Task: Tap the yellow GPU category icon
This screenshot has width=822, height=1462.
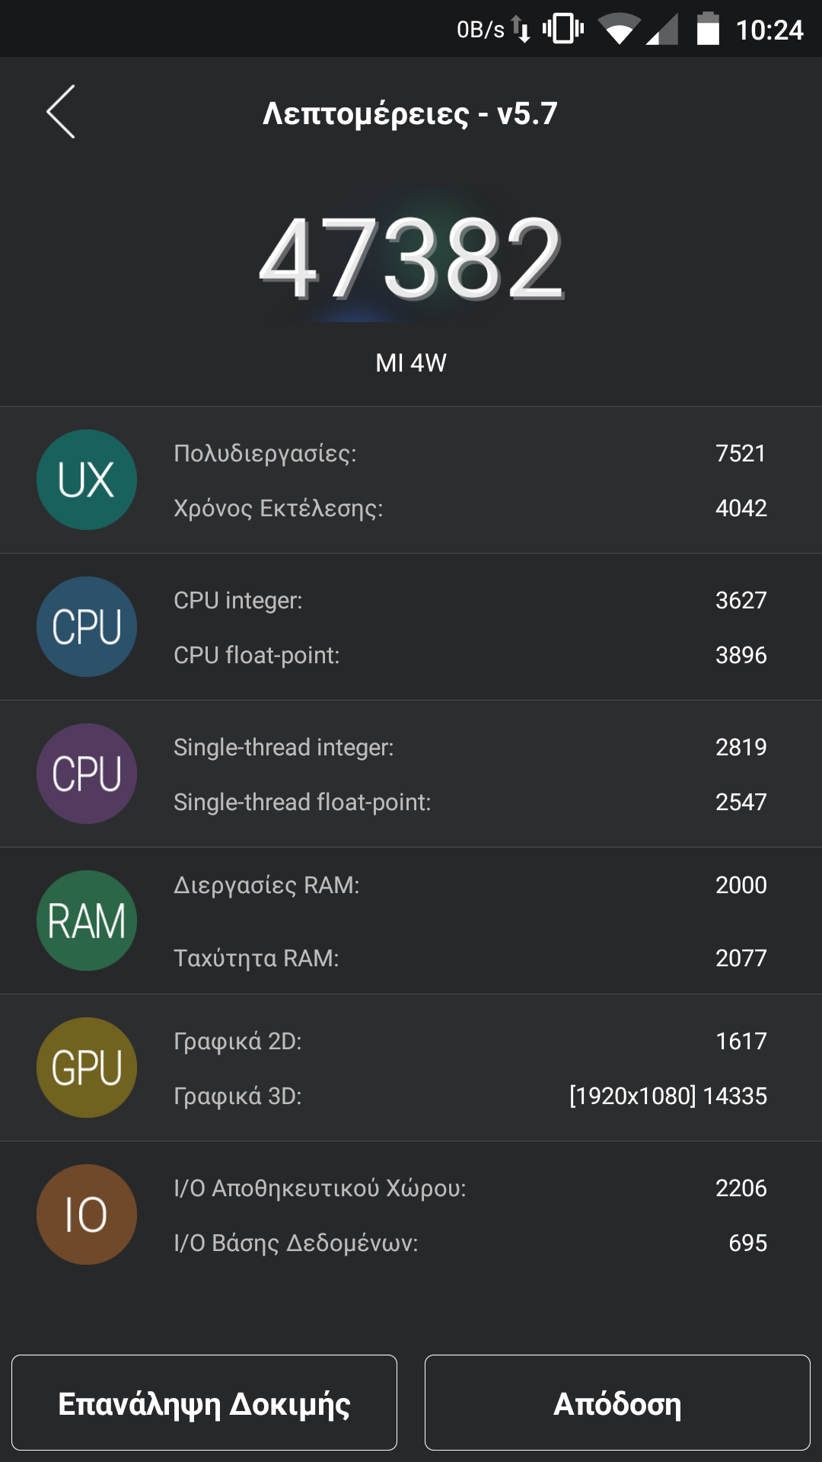Action: 87,1068
